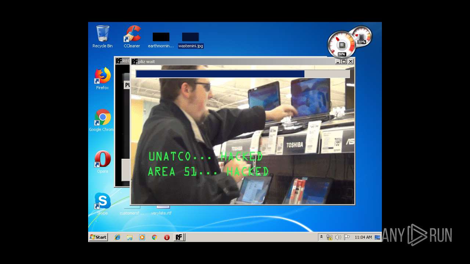This screenshot has height=264, width=470.
Task: Click the UNATCO... HACKED text
Action: tap(206, 157)
